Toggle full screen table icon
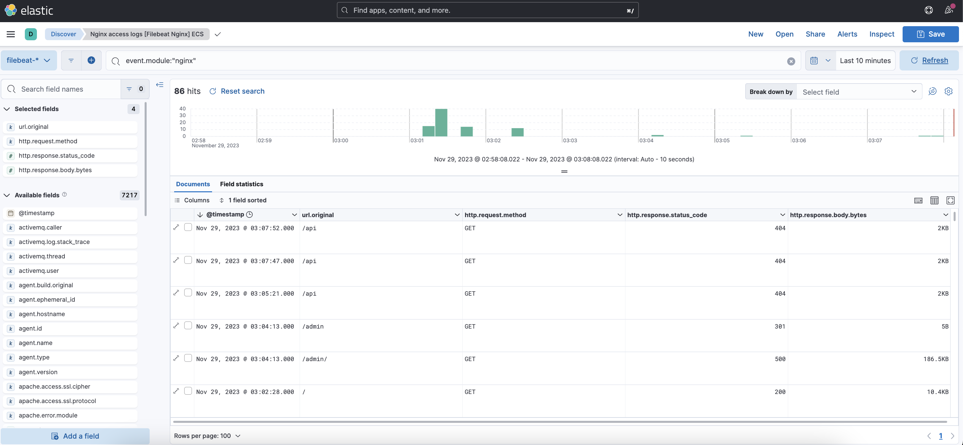This screenshot has width=963, height=445. [950, 200]
